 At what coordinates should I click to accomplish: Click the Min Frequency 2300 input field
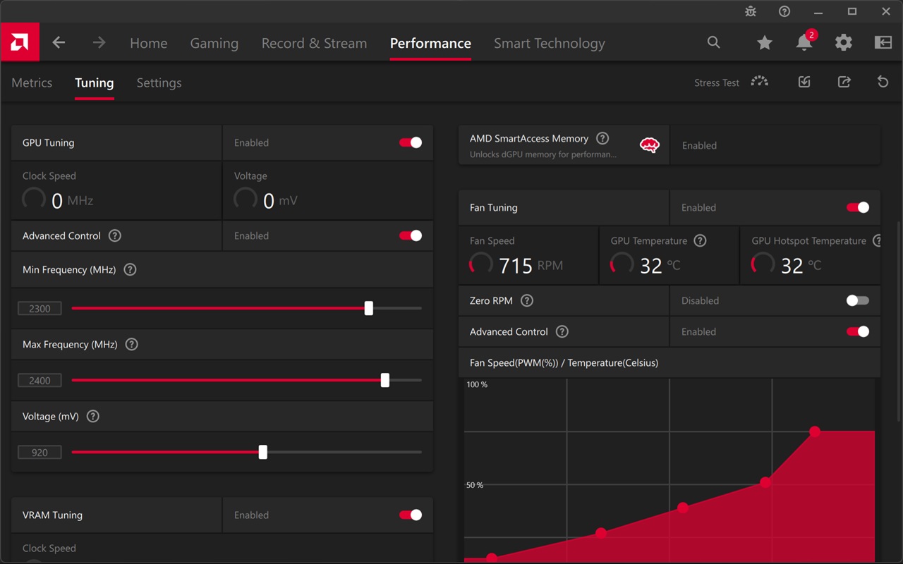[40, 308]
